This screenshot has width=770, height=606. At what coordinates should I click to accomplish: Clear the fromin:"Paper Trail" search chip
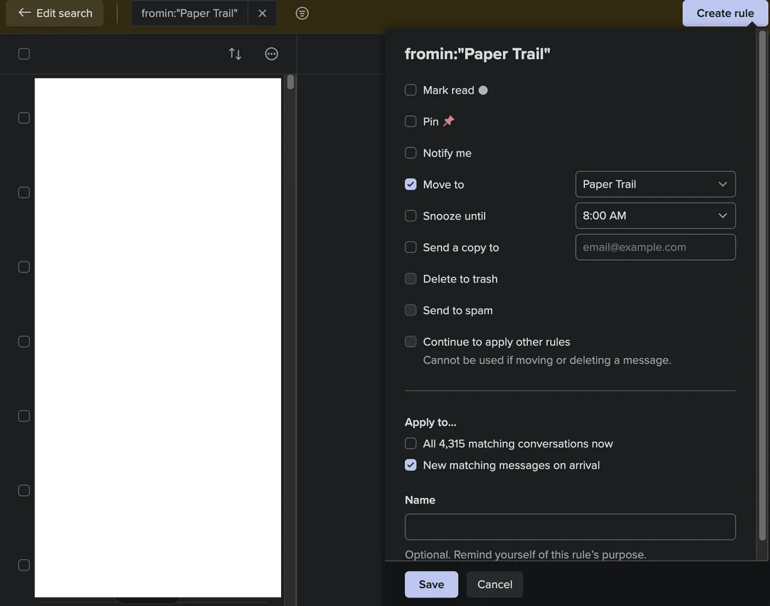coord(263,13)
